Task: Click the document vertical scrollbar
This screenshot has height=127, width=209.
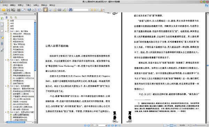Action: (208, 65)
